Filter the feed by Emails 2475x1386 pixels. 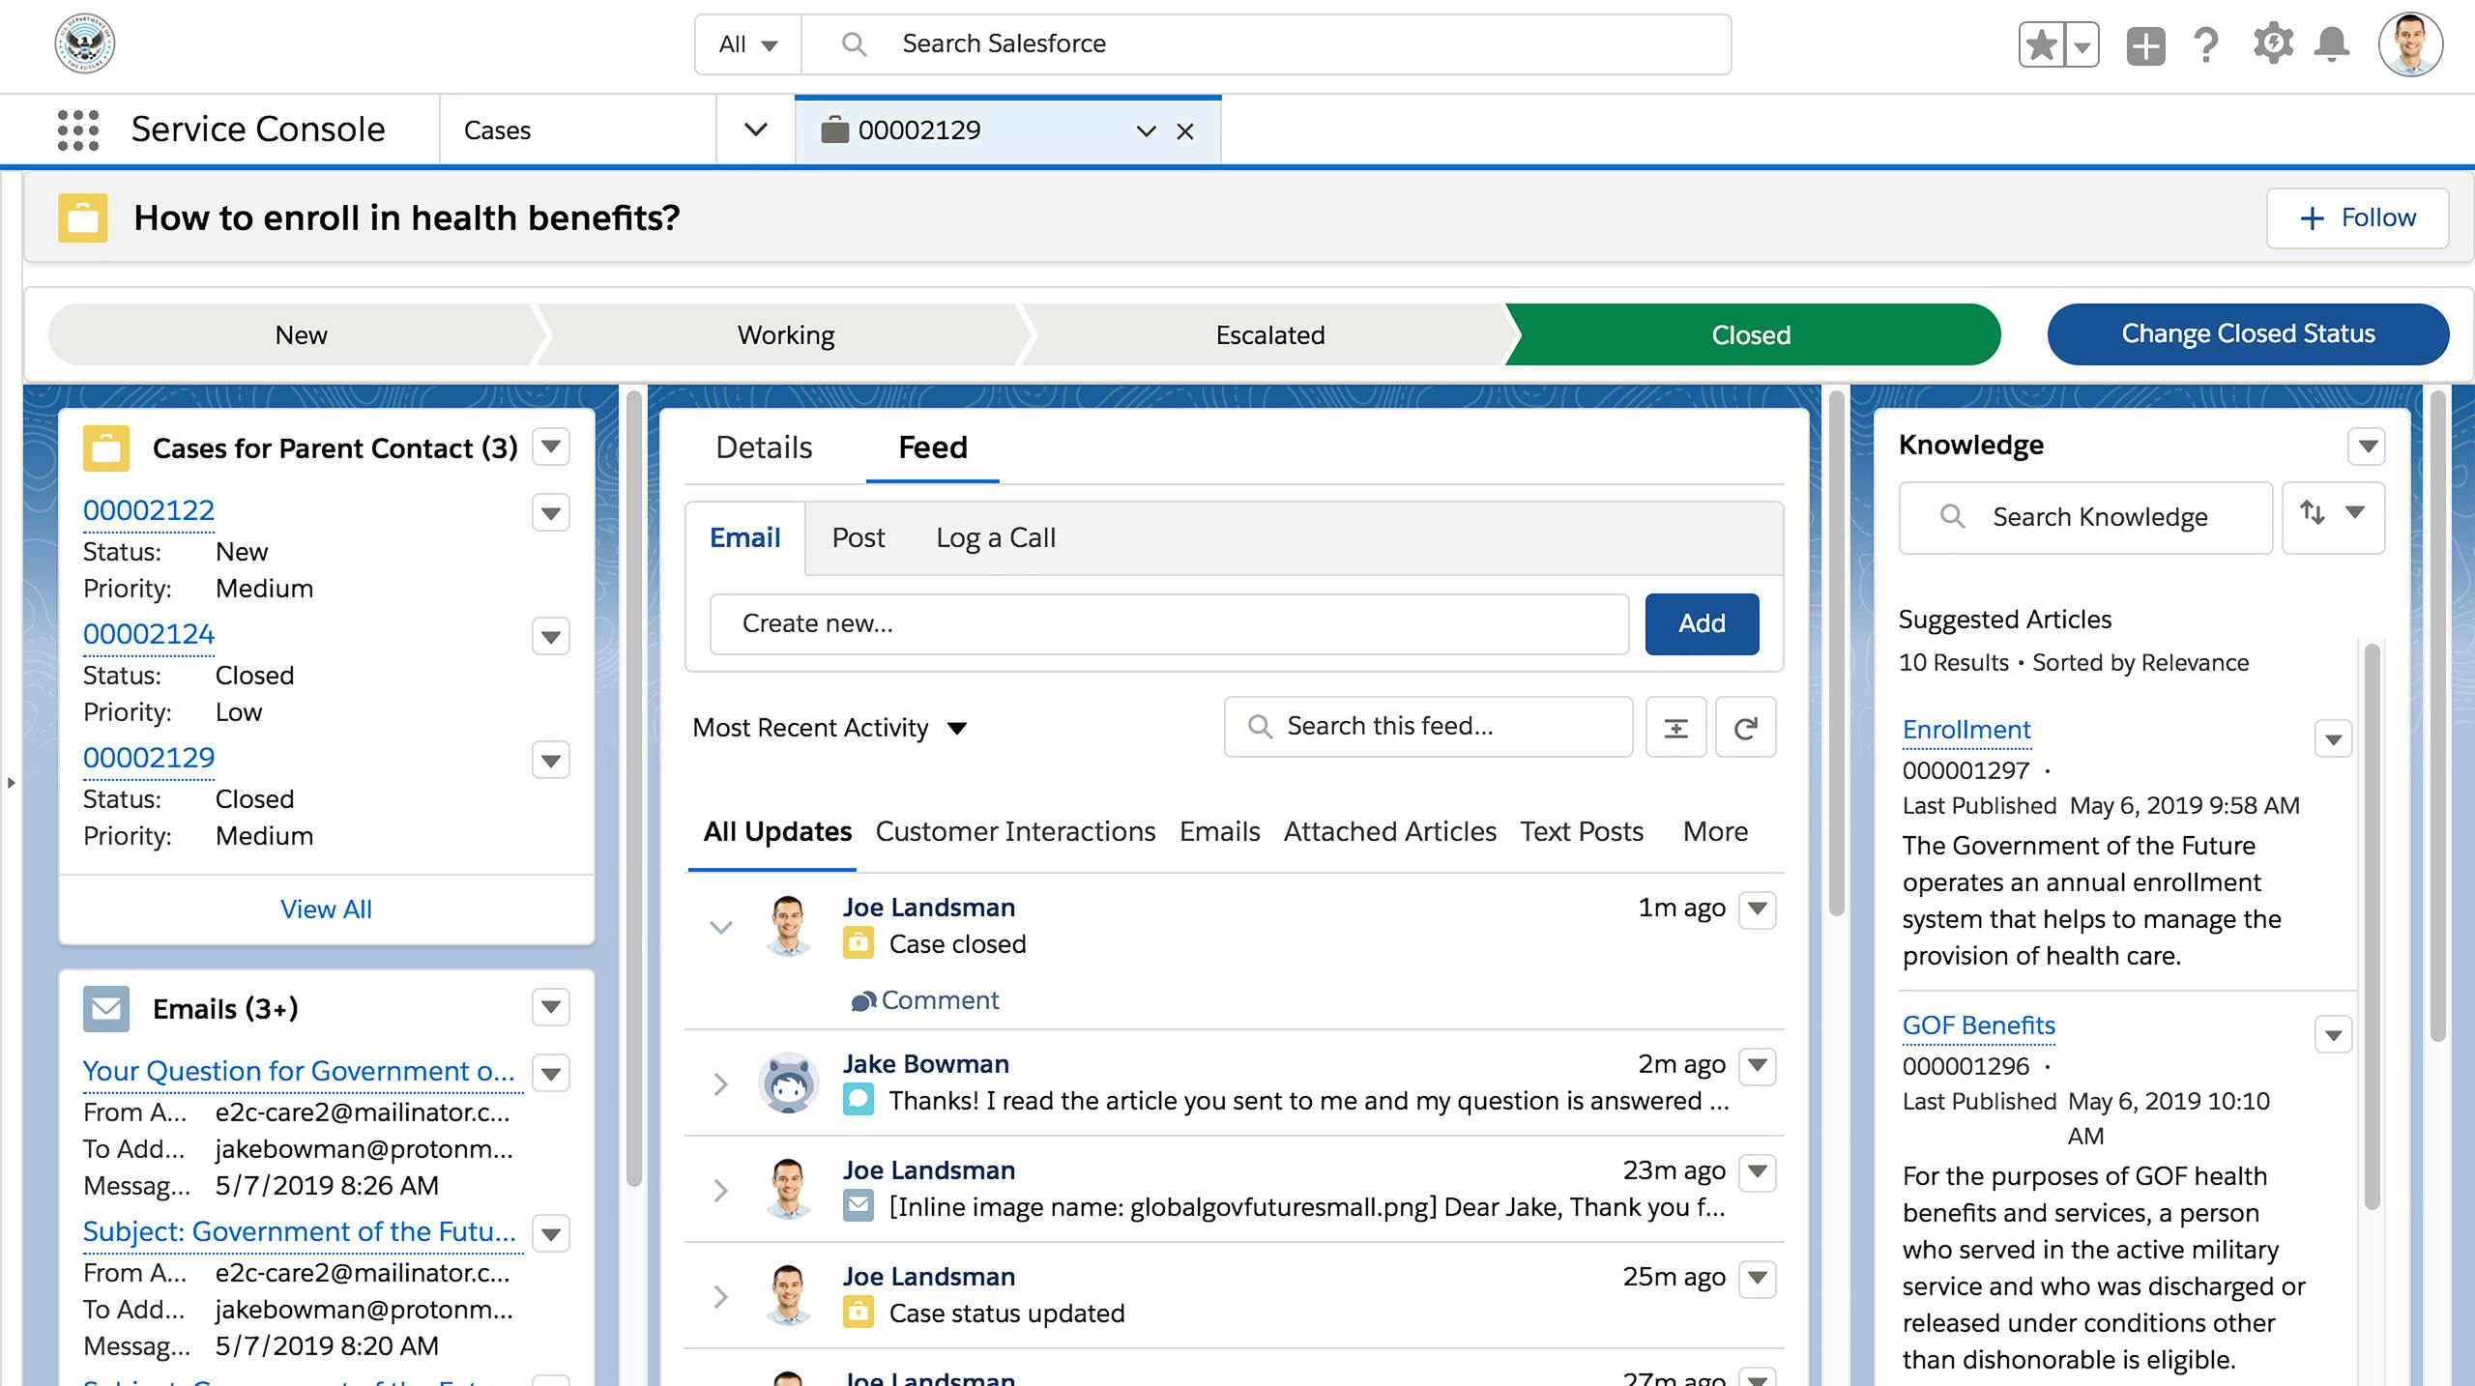coord(1219,831)
